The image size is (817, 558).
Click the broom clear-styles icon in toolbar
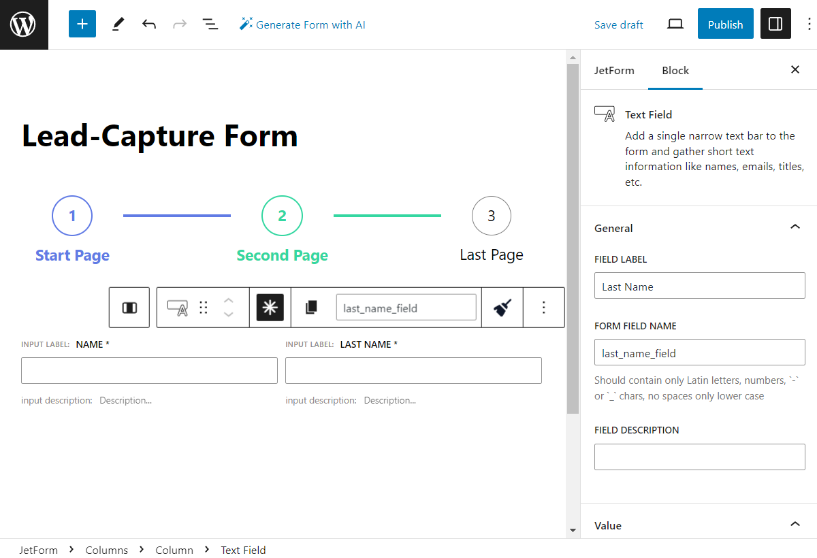coord(502,307)
